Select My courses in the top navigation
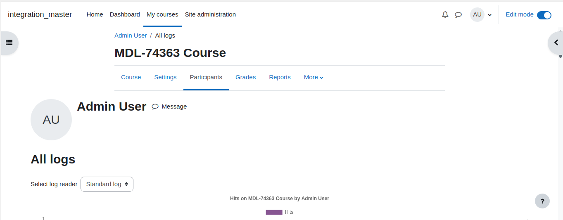This screenshot has height=220, width=563. (162, 14)
